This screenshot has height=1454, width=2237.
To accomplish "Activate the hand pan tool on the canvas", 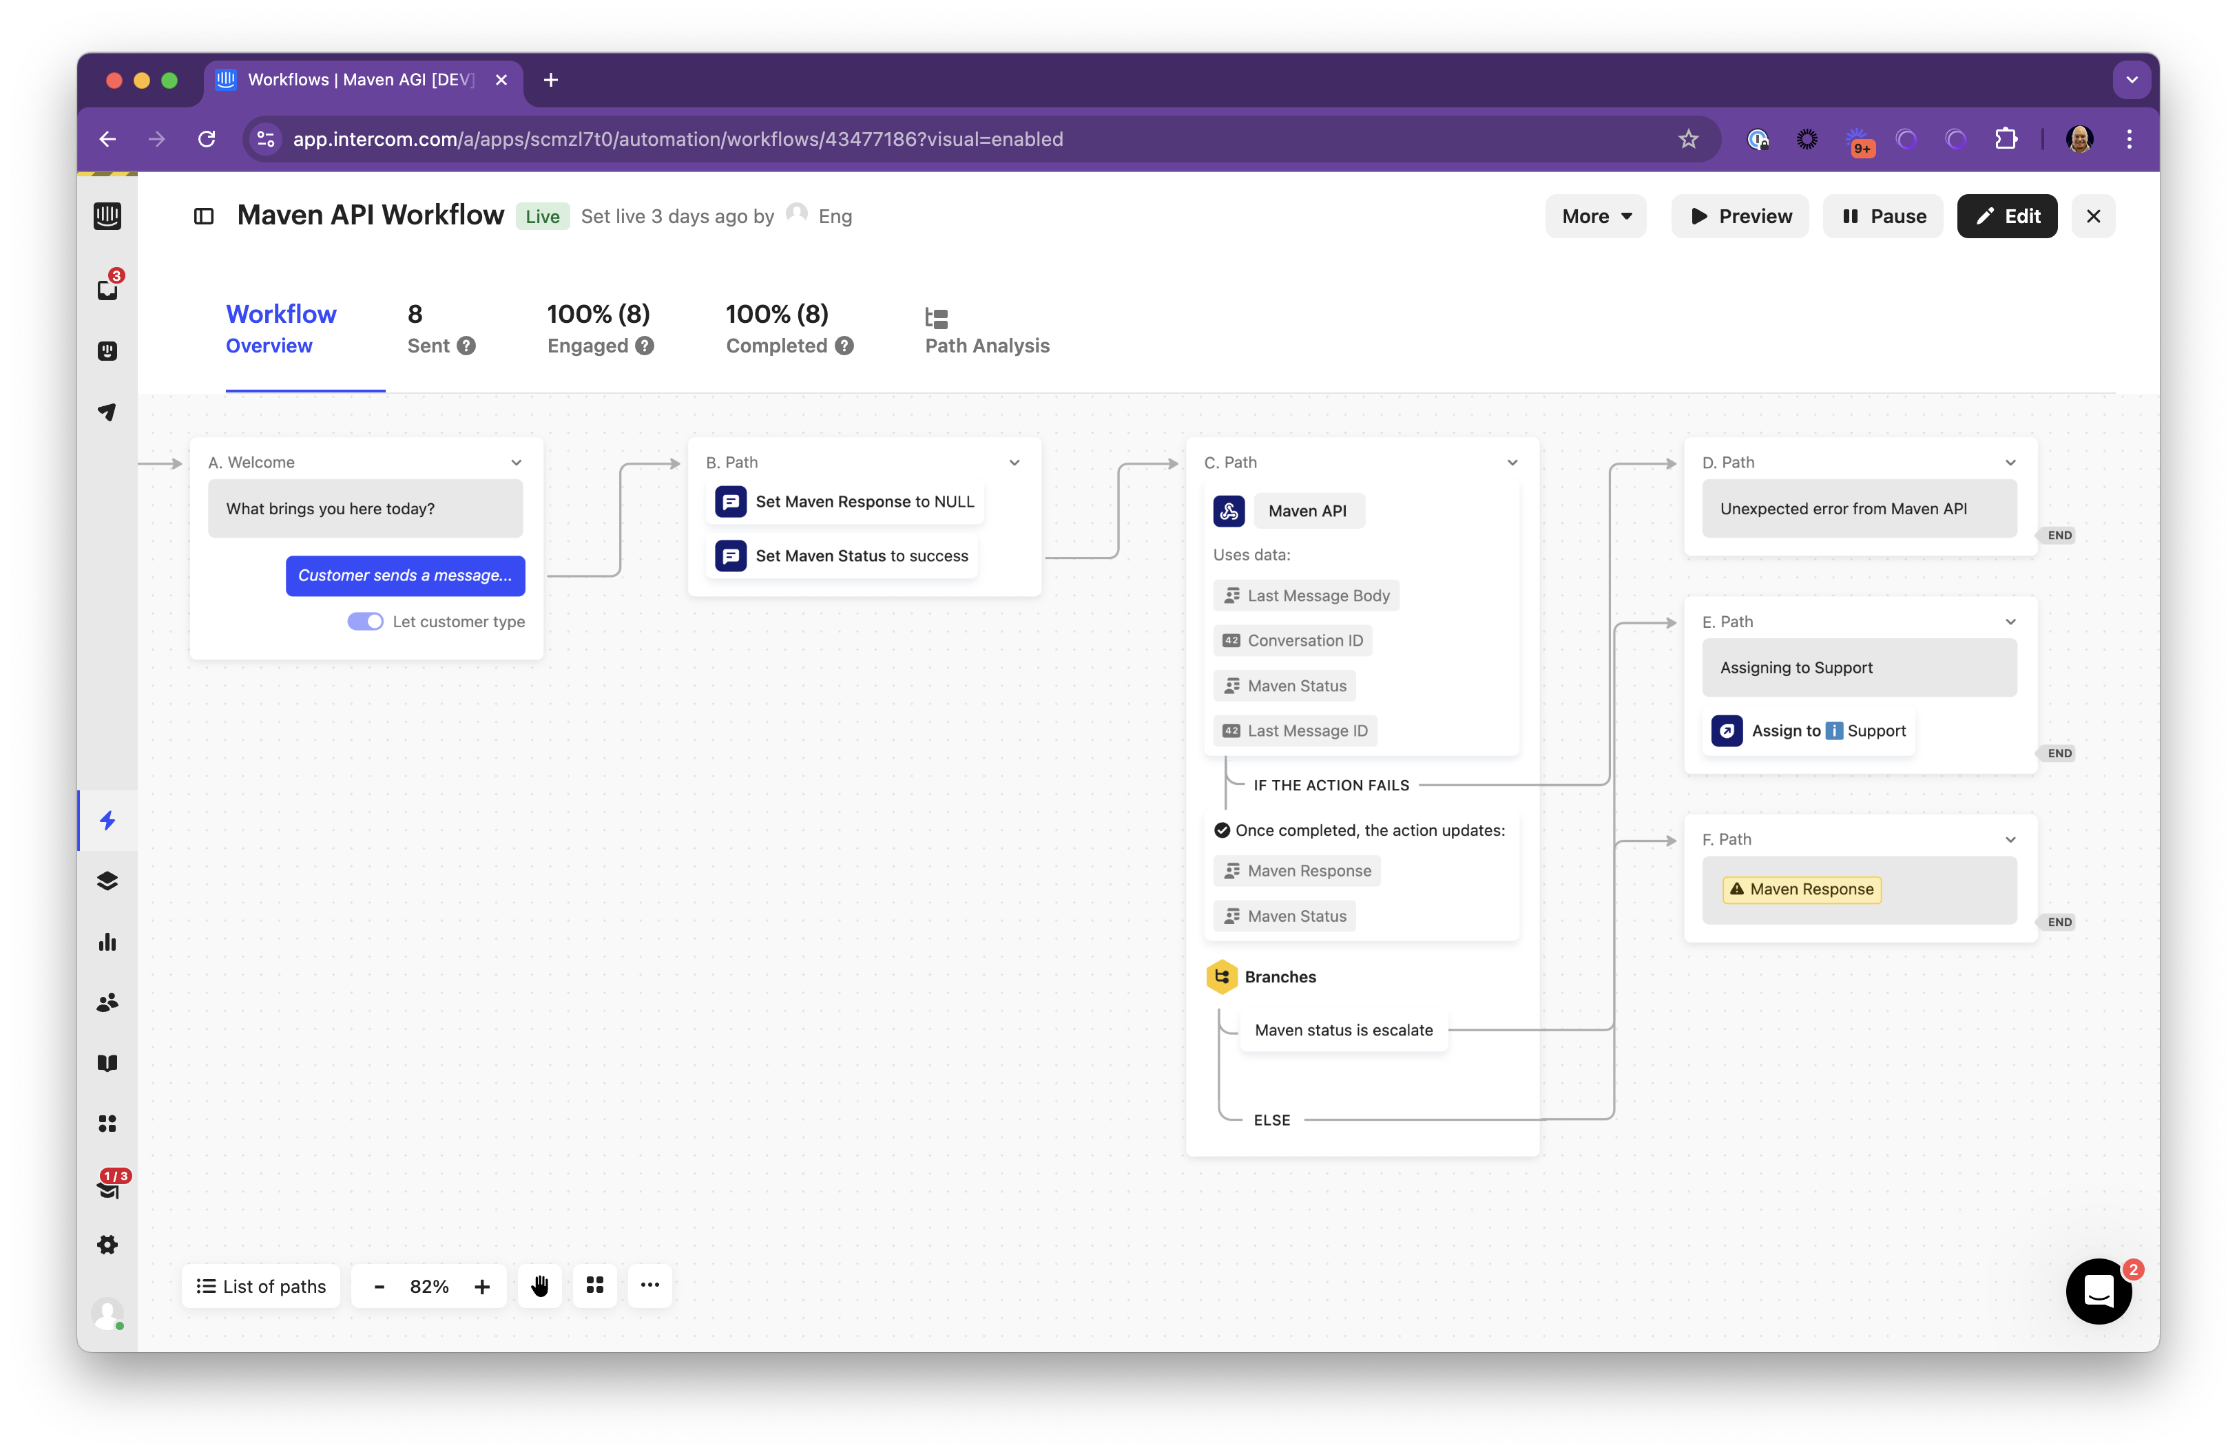I will pyautogui.click(x=539, y=1286).
